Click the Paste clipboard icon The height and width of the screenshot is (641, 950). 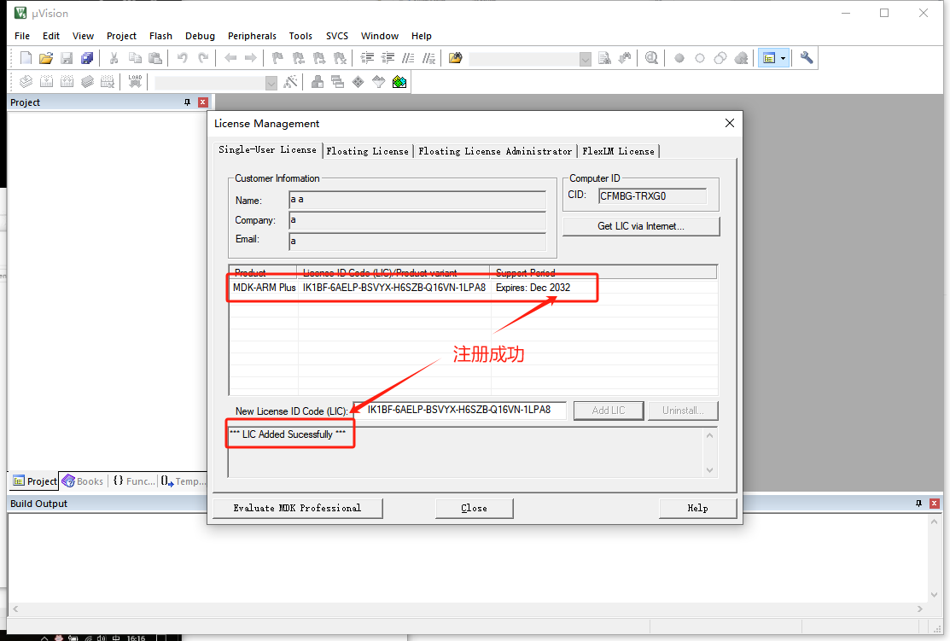pyautogui.click(x=155, y=58)
